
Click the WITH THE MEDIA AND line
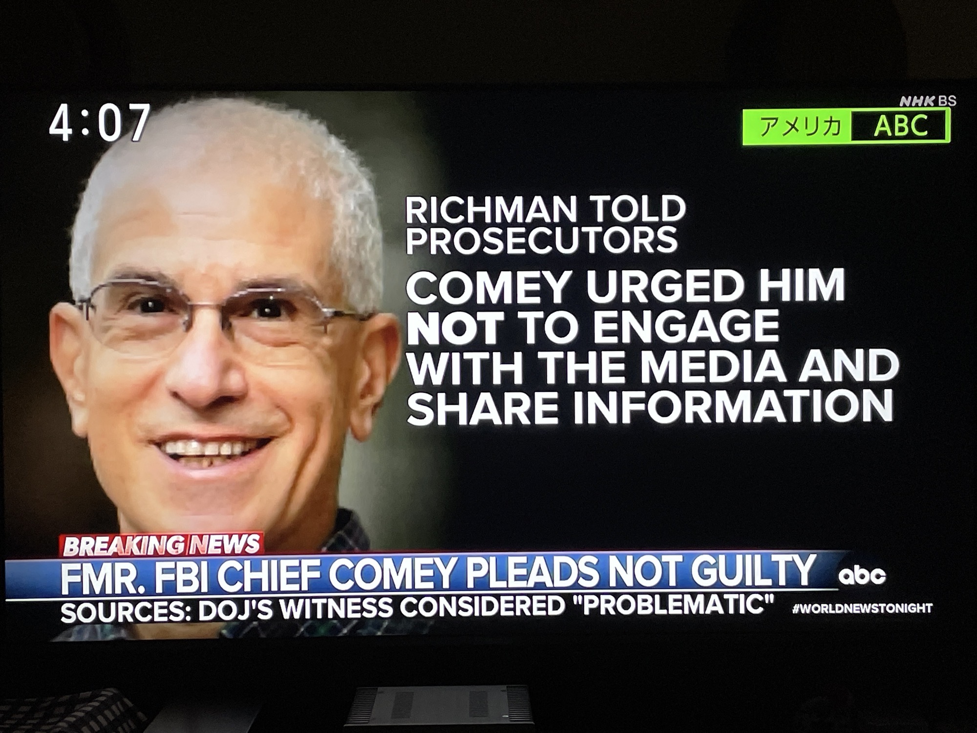(x=653, y=366)
